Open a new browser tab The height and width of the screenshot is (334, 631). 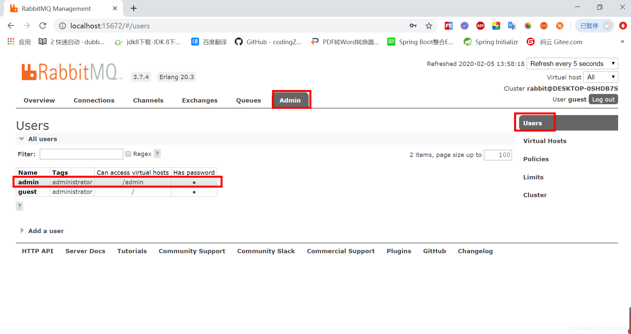click(x=134, y=8)
